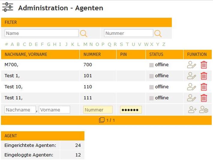Click the edit agent icon for M700
This screenshot has height=160, width=213.
pyautogui.click(x=191, y=65)
